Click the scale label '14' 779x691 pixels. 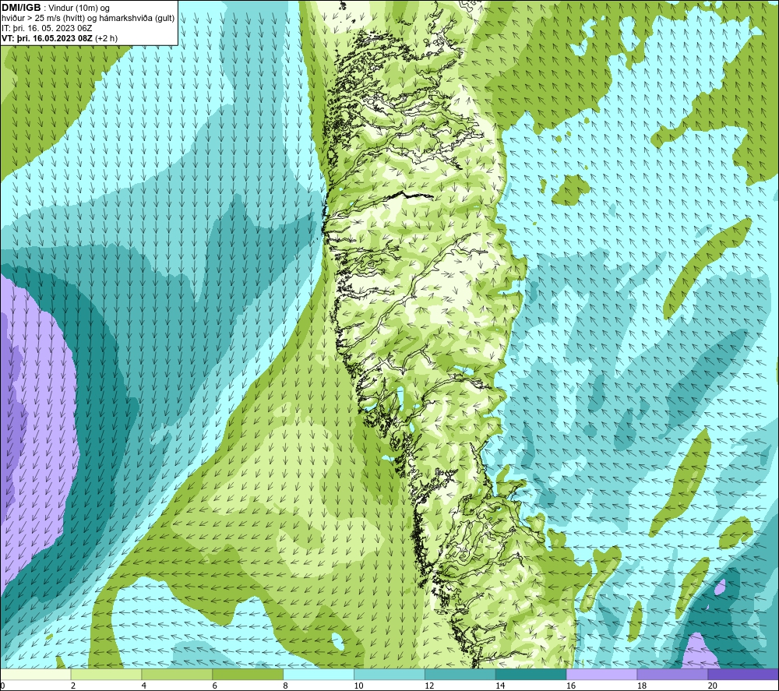click(x=500, y=686)
